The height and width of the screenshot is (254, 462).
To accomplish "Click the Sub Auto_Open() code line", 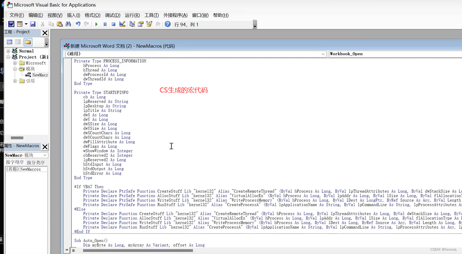I will point(91,240).
